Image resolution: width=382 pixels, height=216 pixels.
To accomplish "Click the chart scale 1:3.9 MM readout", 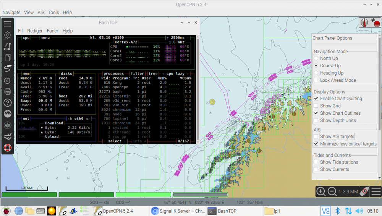I will 348,192.
